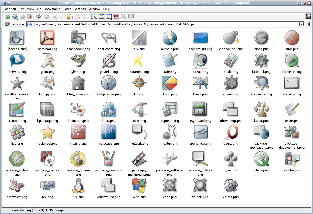Click the 'qtella.png' file name label
This screenshot has width=313, height=214.
click(261, 170)
